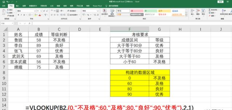
Task: Switch to the 页面布局 tab
Action: click(44, 6)
